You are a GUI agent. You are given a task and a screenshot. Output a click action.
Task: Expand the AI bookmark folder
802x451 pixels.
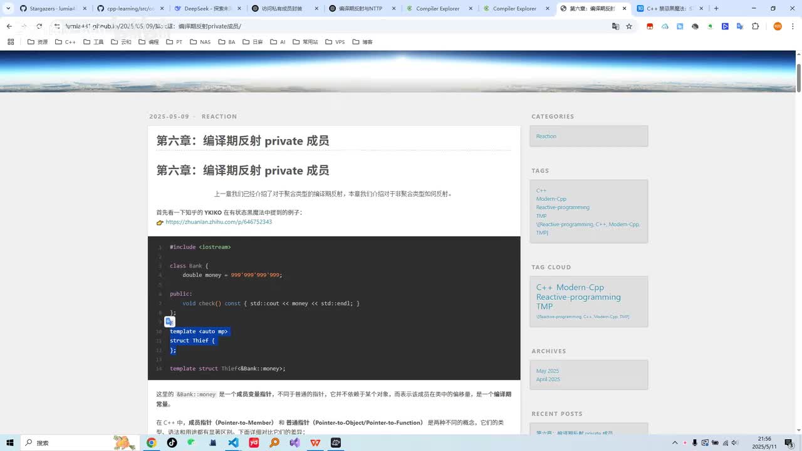click(278, 42)
